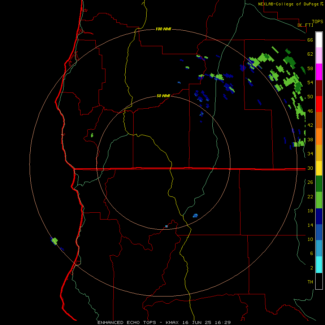The width and height of the screenshot is (325, 325).
Task: Click the "TH" threshold legend label
Action: click(310, 282)
